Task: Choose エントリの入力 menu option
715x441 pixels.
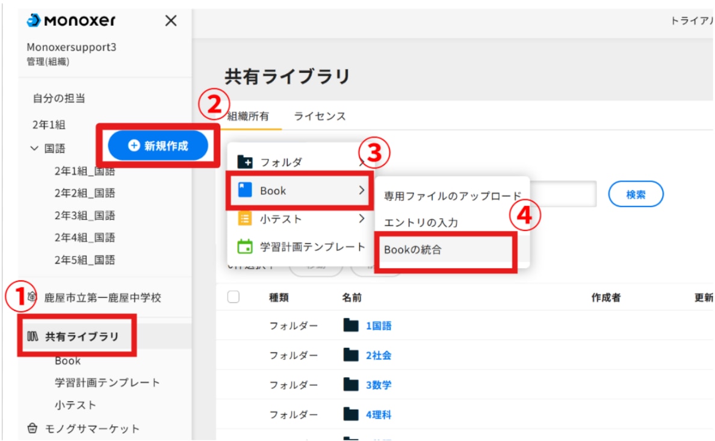Action: click(421, 223)
